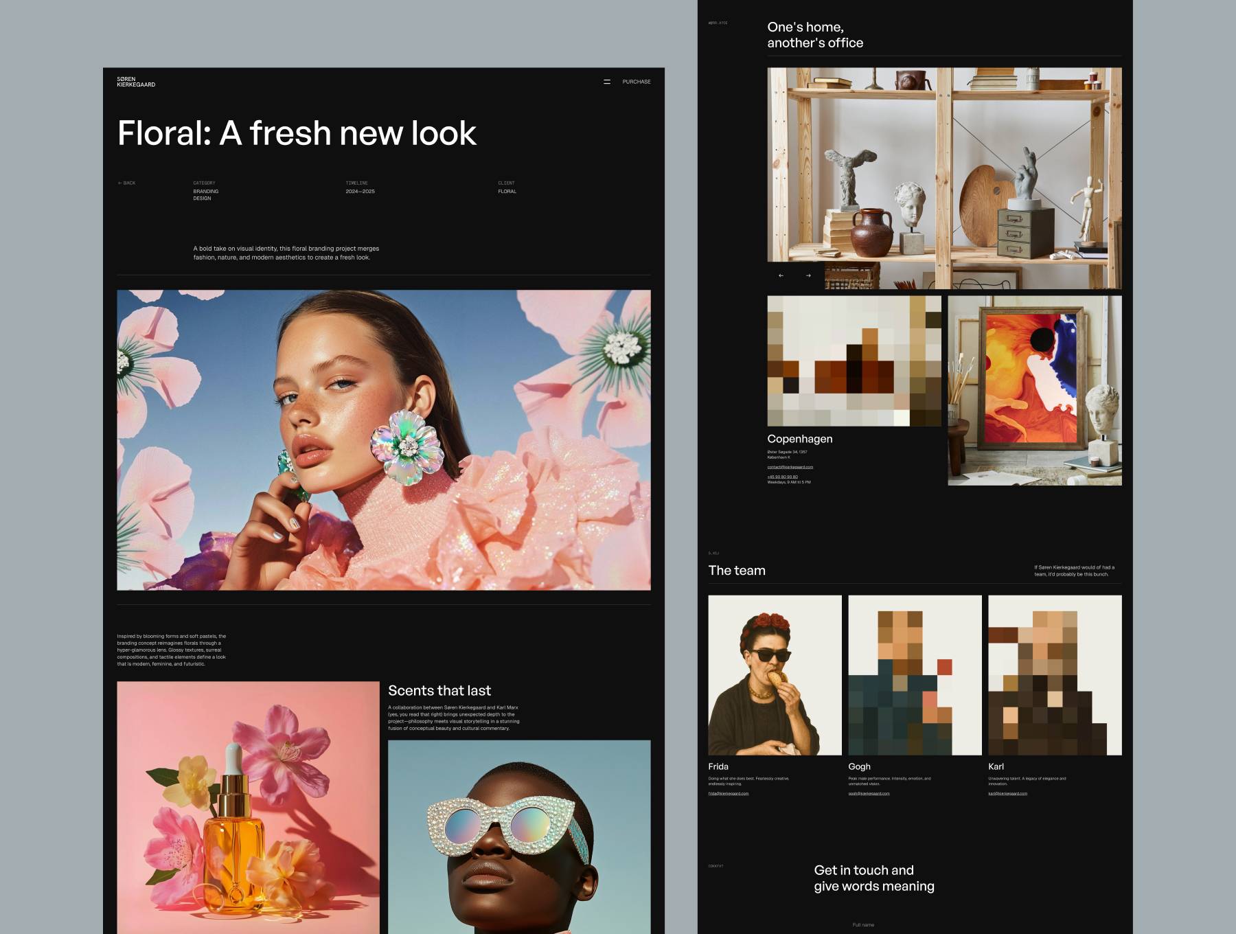Open the framed orange painting photo

tap(1034, 390)
